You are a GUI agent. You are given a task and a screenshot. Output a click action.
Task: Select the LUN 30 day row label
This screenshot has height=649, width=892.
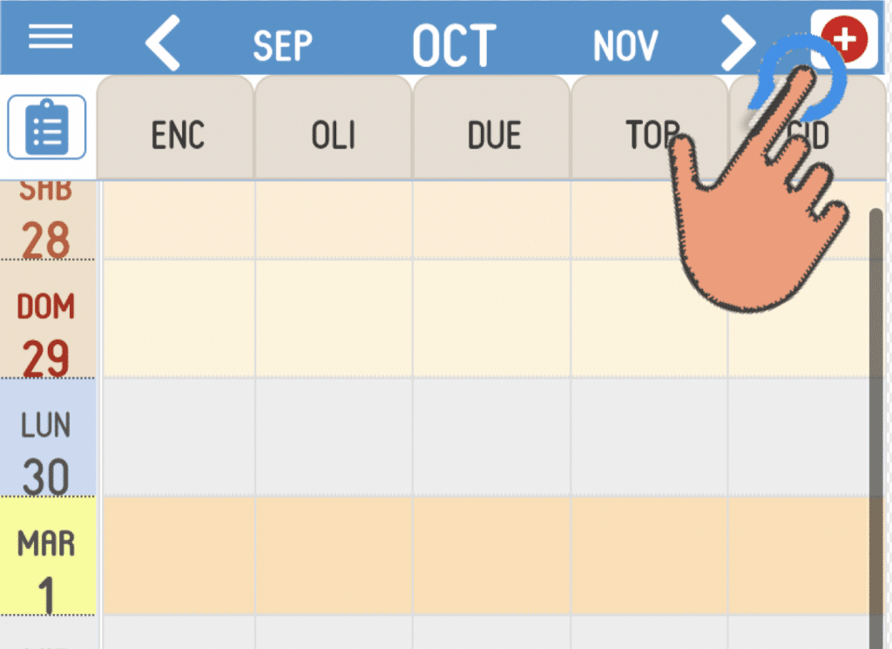point(46,451)
